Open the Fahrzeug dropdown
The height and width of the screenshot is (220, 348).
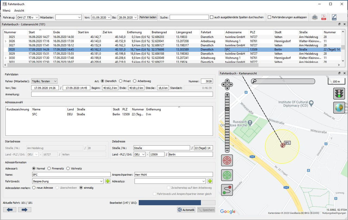(x=27, y=17)
